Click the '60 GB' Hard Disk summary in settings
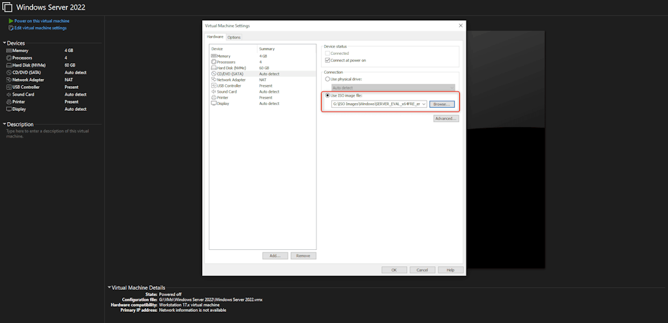668x323 pixels. tap(264, 68)
